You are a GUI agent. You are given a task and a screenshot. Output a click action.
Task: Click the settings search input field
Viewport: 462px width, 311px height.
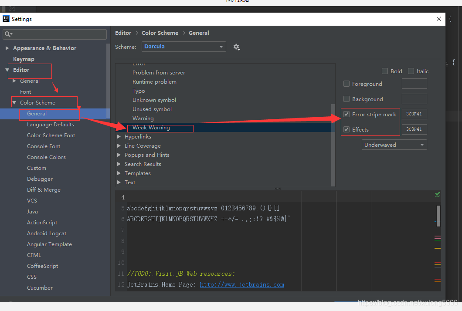[54, 34]
